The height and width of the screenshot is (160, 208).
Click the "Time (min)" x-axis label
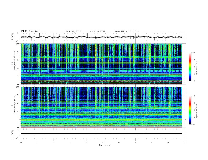(105, 145)
